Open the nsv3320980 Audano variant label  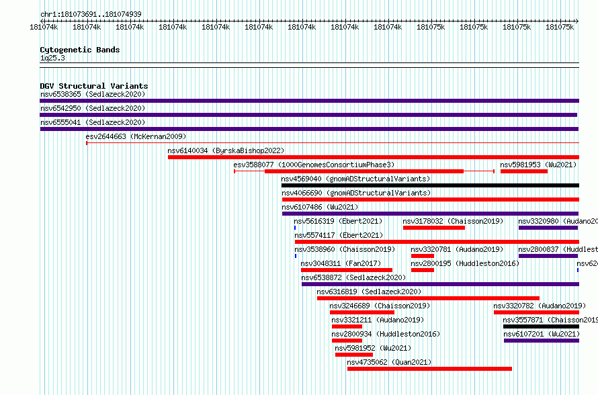click(x=558, y=221)
